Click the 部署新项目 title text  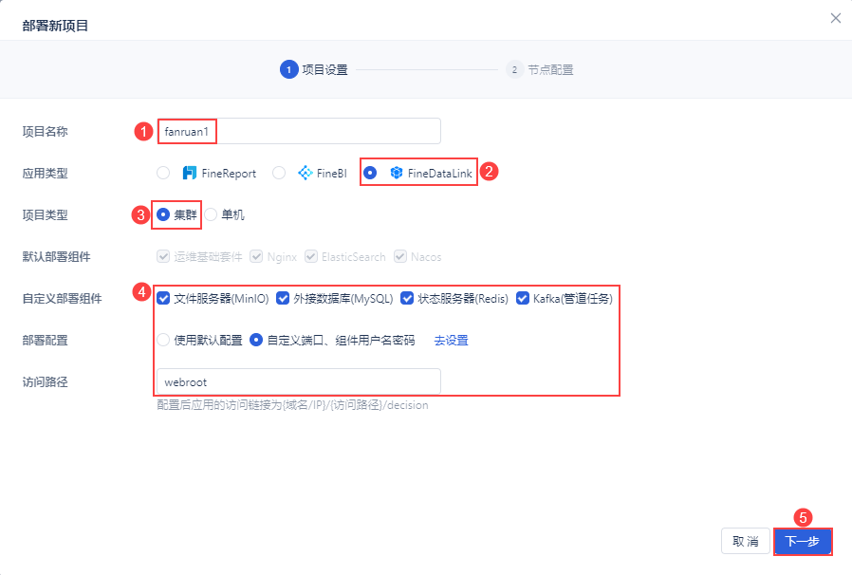pyautogui.click(x=55, y=26)
